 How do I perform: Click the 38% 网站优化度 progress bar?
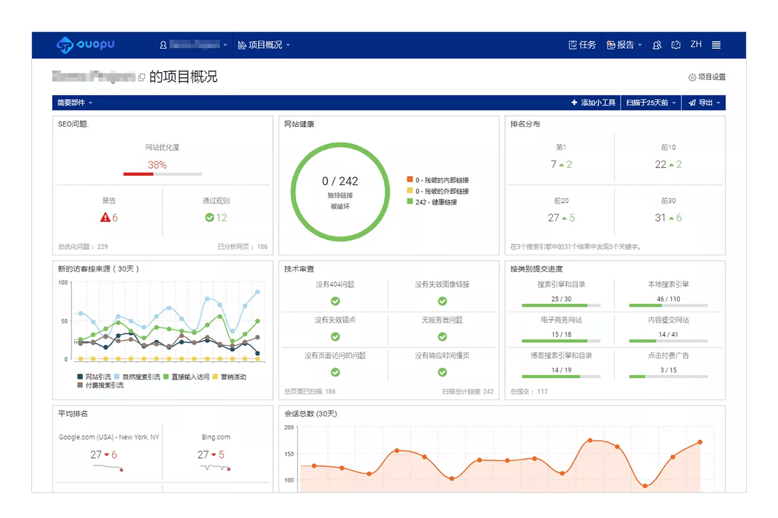coord(162,174)
